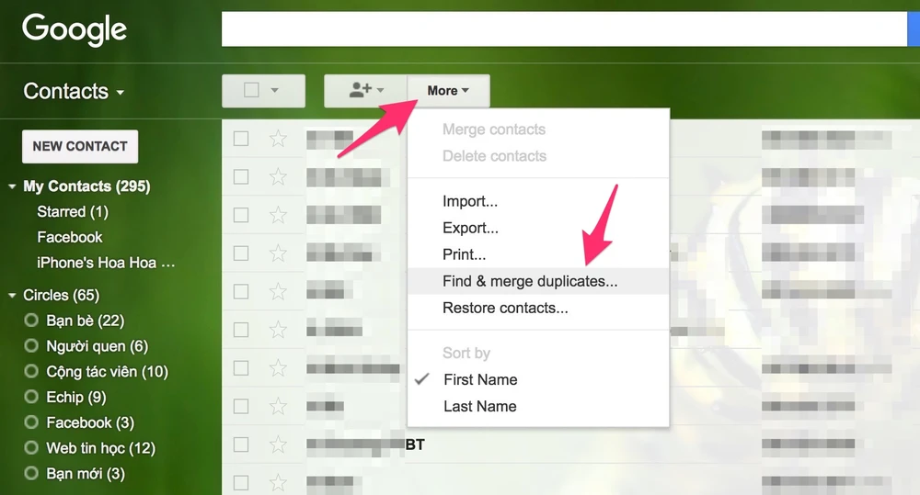Click the add contact person icon
Image resolution: width=920 pixels, height=495 pixels.
coord(361,90)
